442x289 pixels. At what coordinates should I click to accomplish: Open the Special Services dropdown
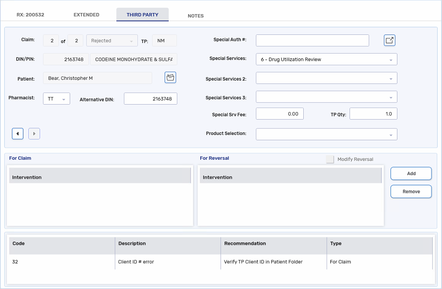[326, 59]
